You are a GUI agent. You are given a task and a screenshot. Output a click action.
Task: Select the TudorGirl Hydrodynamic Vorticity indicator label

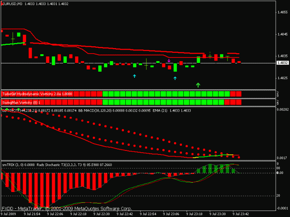(x=37, y=94)
